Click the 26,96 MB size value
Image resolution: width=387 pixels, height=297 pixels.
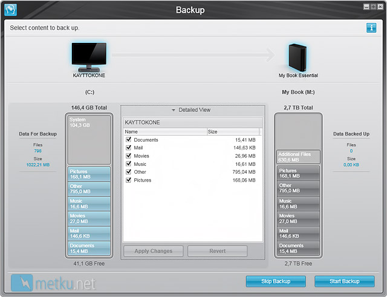[245, 156]
